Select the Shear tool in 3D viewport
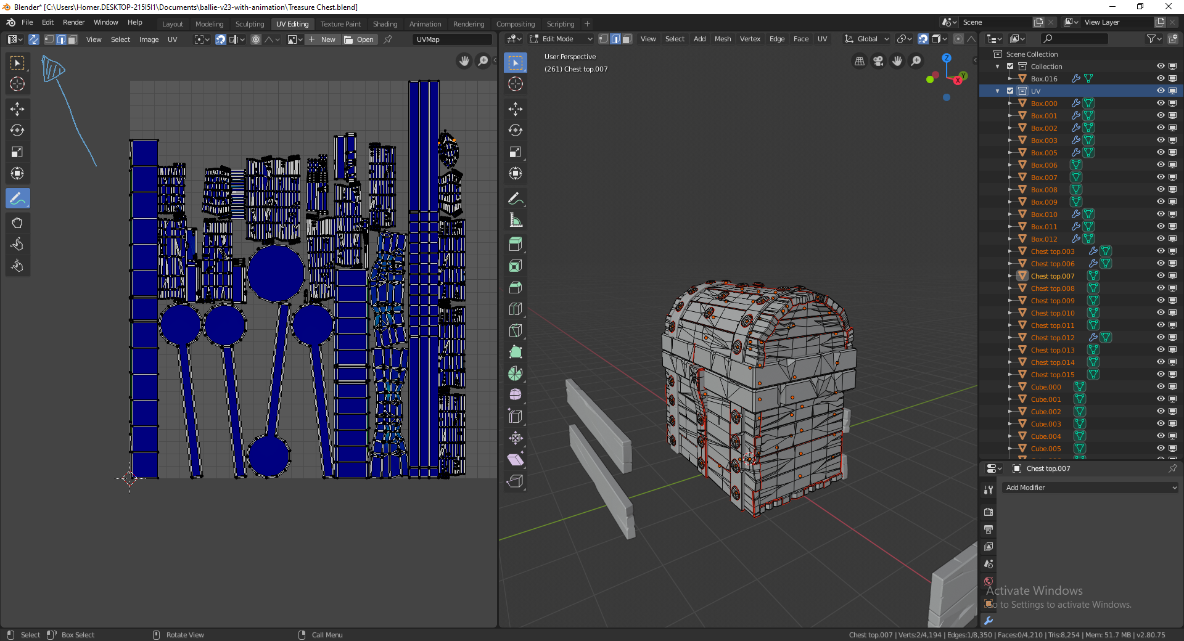 [x=516, y=460]
